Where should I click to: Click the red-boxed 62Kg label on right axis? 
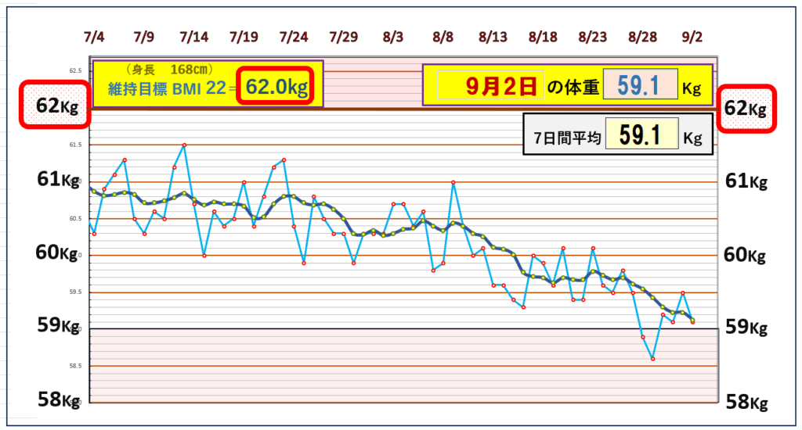pos(746,109)
